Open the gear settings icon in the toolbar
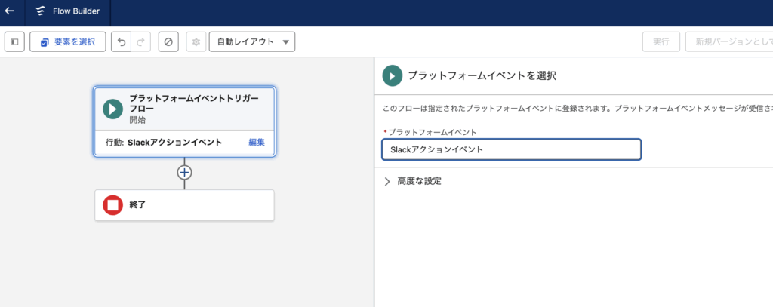Image resolution: width=773 pixels, height=307 pixels. (x=196, y=41)
